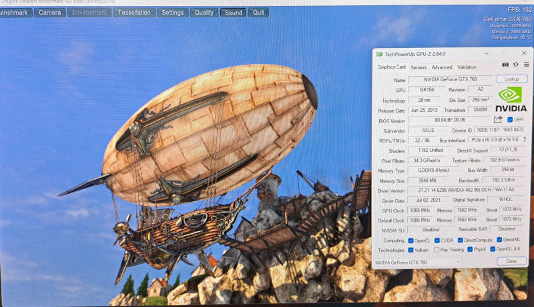The height and width of the screenshot is (307, 534).
Task: Switch to the Advanced tab
Action: point(442,67)
